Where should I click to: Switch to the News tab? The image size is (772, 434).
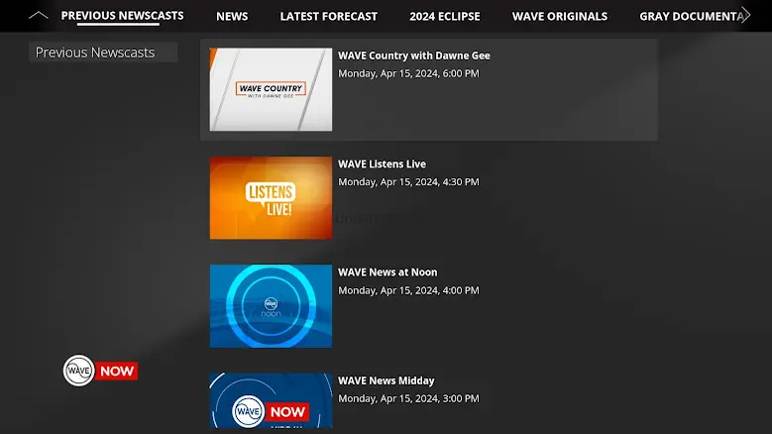(232, 16)
